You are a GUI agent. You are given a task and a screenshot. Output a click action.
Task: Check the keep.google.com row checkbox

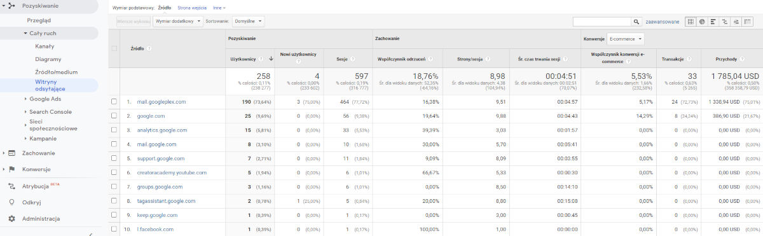click(114, 215)
